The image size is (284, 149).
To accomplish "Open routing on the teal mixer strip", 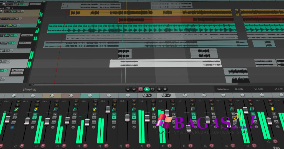I will (x=95, y=109).
